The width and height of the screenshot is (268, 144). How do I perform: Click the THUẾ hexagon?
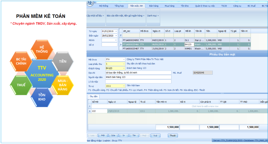tap(21, 85)
